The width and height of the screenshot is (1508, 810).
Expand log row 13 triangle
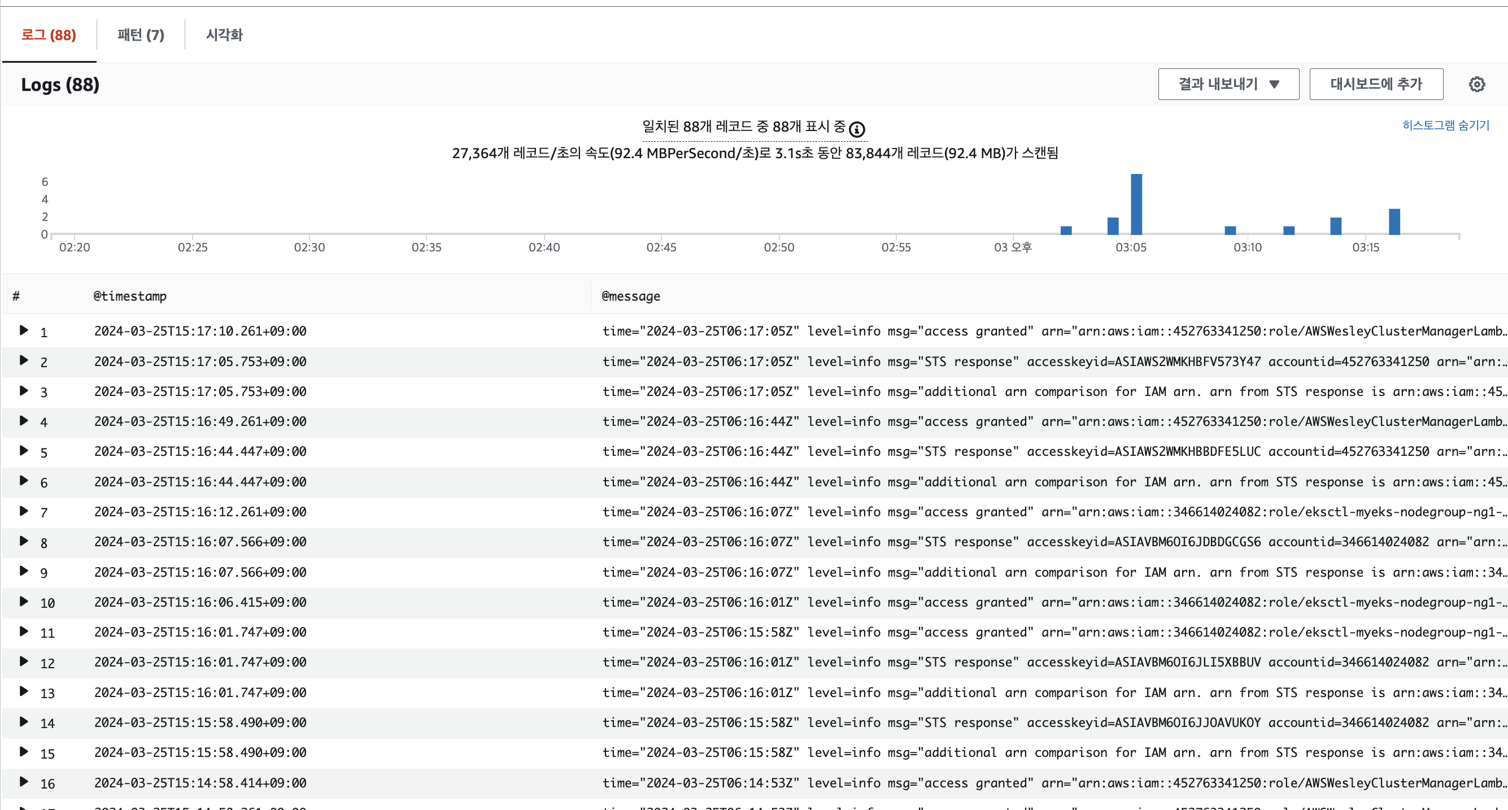click(x=23, y=692)
